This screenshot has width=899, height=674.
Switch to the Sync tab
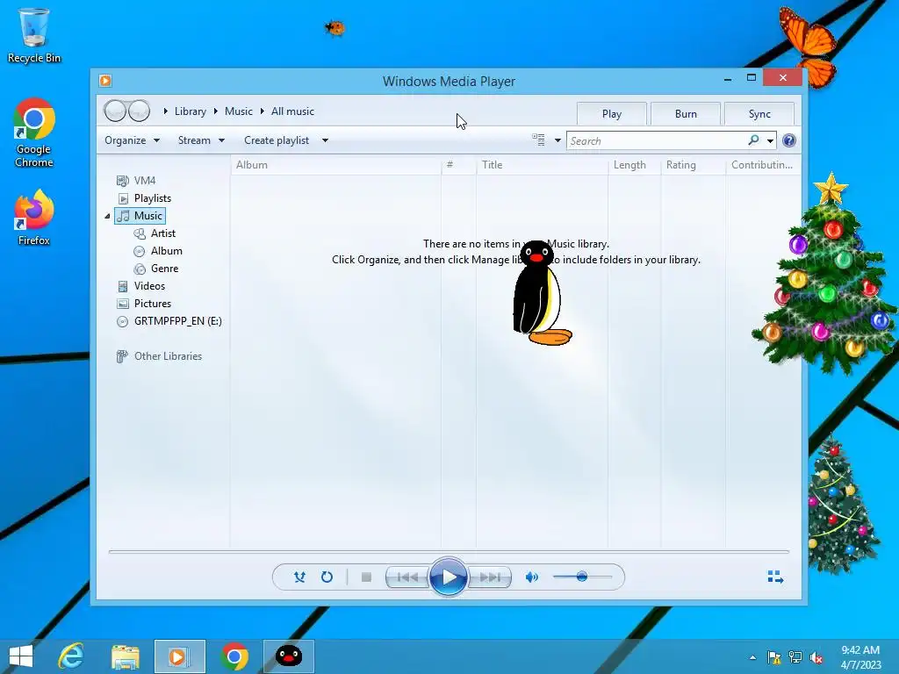pyautogui.click(x=759, y=113)
